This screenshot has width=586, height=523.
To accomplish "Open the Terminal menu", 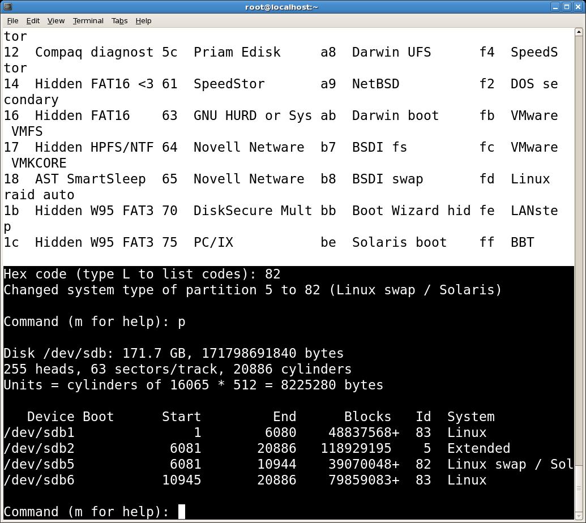I will coord(88,21).
